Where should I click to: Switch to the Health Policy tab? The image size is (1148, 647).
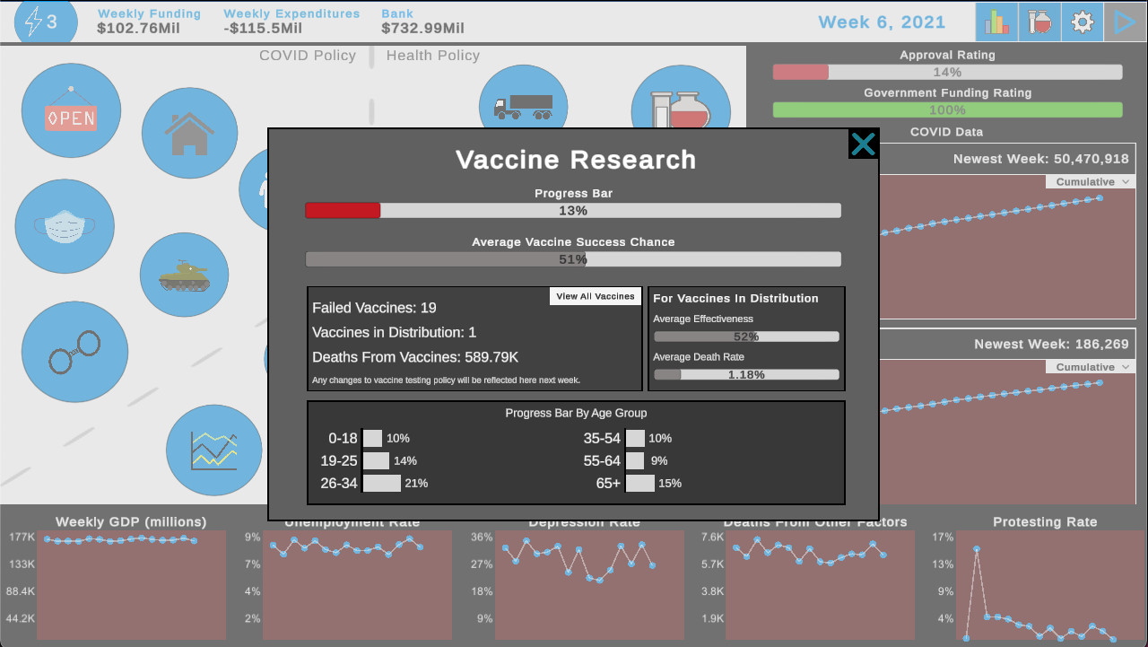(x=432, y=56)
